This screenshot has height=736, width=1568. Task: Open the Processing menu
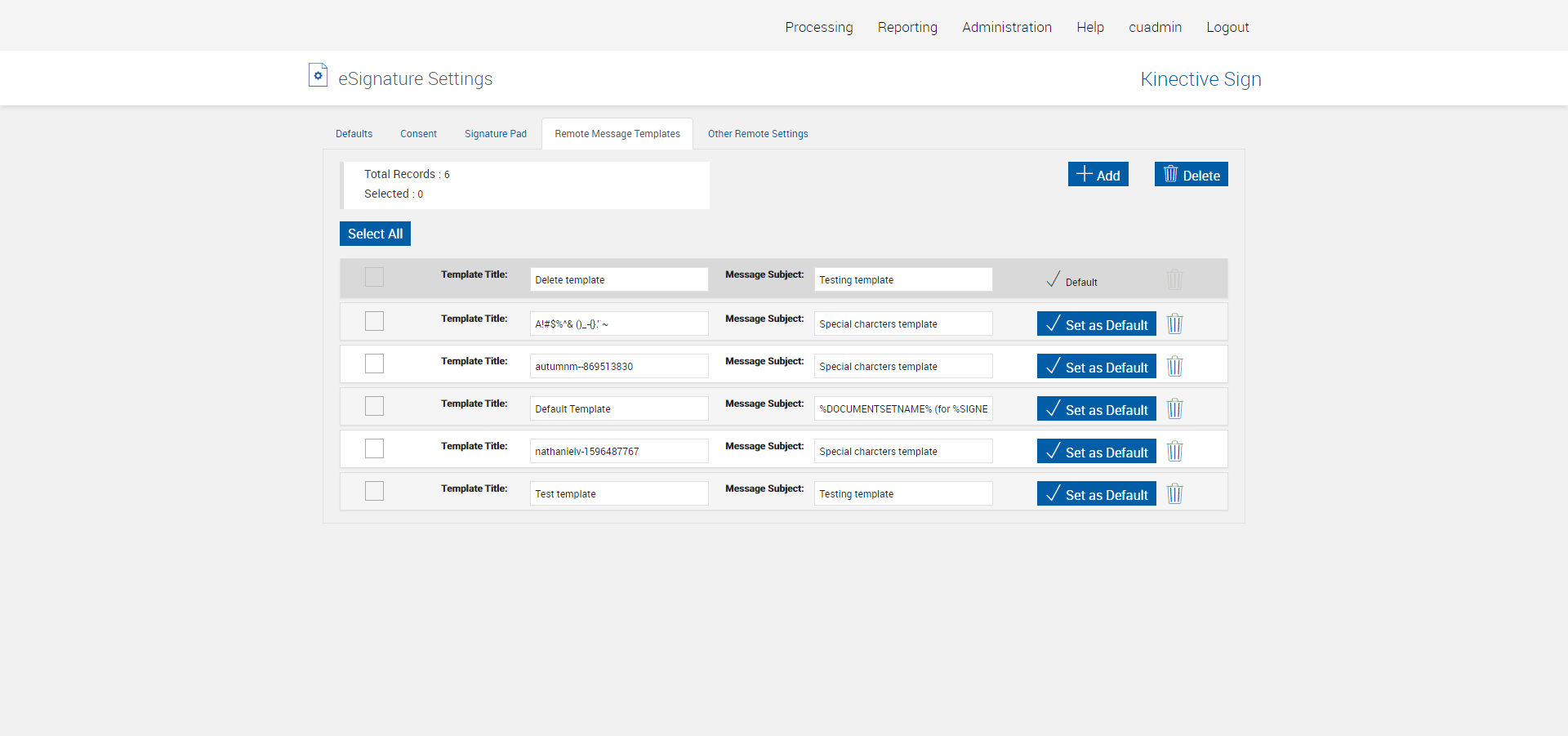818,27
